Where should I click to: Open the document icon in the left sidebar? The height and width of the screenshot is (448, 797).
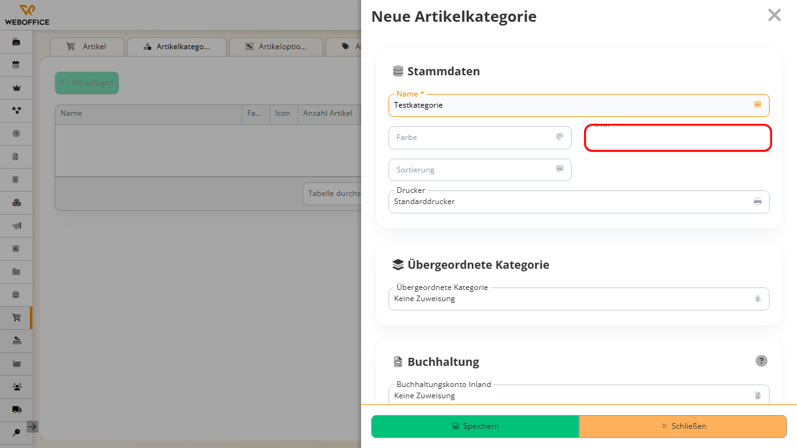tap(16, 156)
